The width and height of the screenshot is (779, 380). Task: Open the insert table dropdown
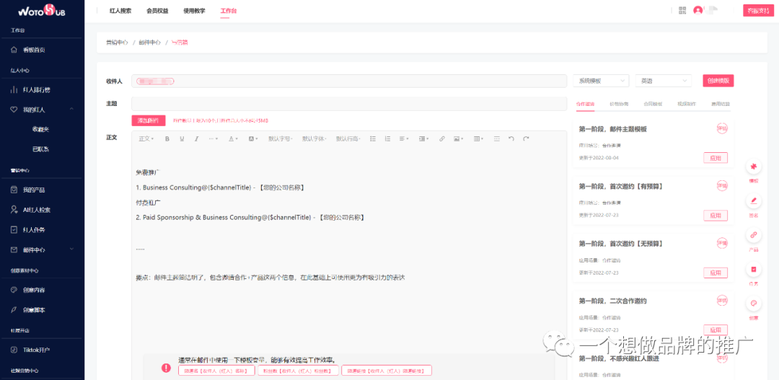[478, 139]
